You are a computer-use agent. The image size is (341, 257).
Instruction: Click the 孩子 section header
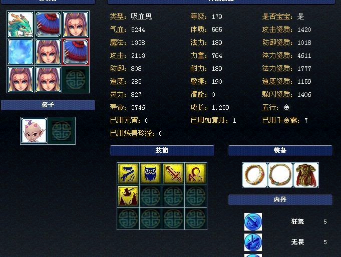click(48, 105)
